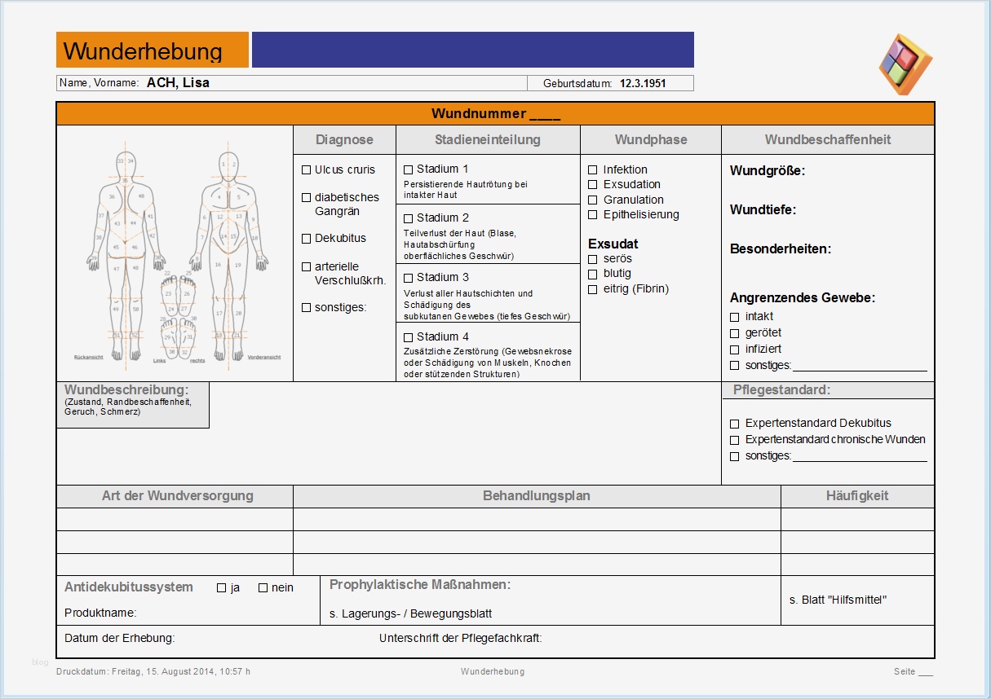Screen dimensions: 991x699
Task: Select the Diagnose column header
Action: click(343, 139)
